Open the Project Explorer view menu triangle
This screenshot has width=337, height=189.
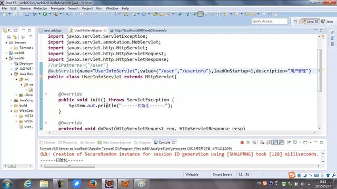click(x=31, y=36)
